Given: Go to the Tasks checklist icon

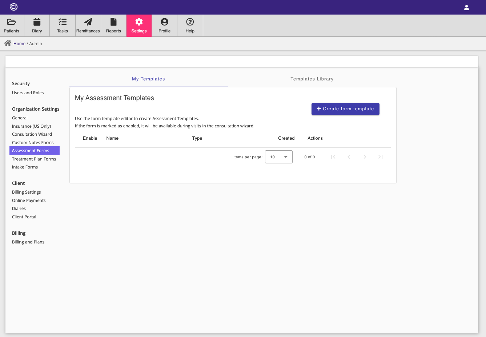Looking at the screenshot, I should point(63,22).
